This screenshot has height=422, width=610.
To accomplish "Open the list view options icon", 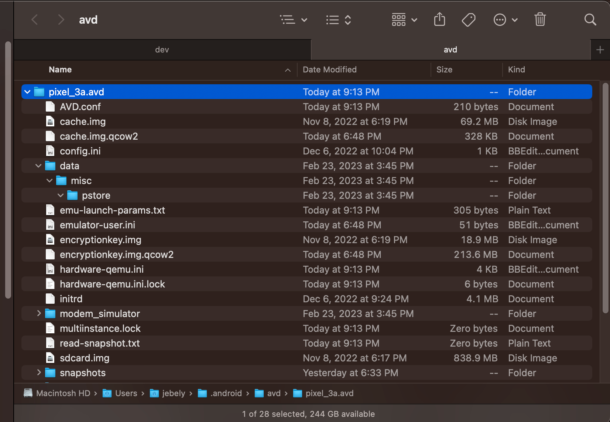I will coord(293,20).
